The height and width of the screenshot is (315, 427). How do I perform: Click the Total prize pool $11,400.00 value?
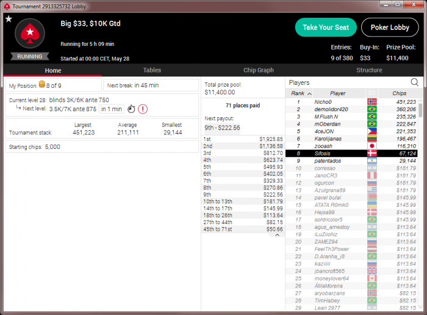coord(220,92)
